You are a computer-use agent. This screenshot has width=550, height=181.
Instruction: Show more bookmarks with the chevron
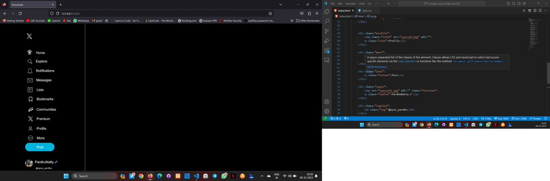pos(292,21)
